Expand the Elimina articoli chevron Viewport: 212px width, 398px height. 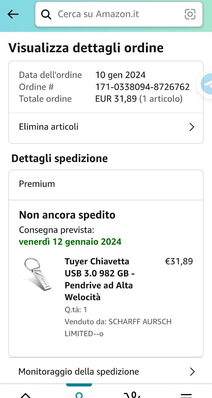[x=192, y=127]
